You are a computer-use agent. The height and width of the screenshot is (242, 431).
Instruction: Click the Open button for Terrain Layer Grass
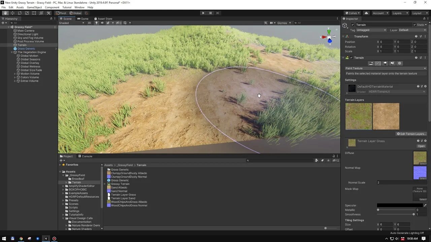(x=421, y=146)
